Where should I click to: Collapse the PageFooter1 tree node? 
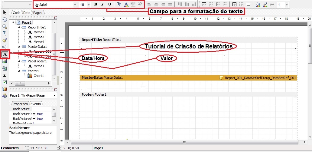coord(19,61)
